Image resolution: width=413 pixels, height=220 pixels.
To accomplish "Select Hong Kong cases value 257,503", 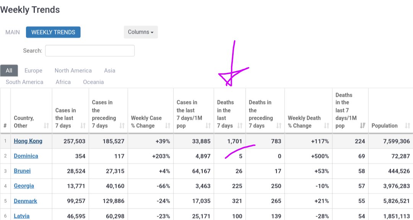I will pyautogui.click(x=74, y=141).
